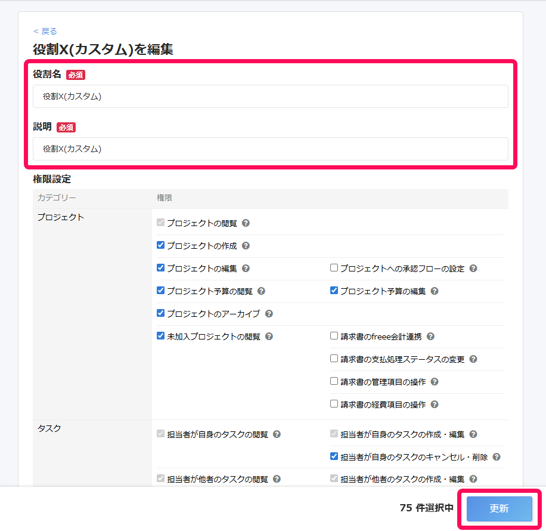Show help for 未加入プロジェクトの閲覧
This screenshot has height=531, width=546.
pos(268,336)
